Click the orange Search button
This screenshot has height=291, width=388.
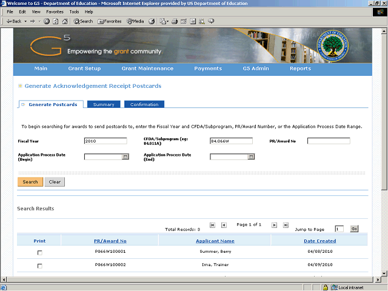coord(30,182)
